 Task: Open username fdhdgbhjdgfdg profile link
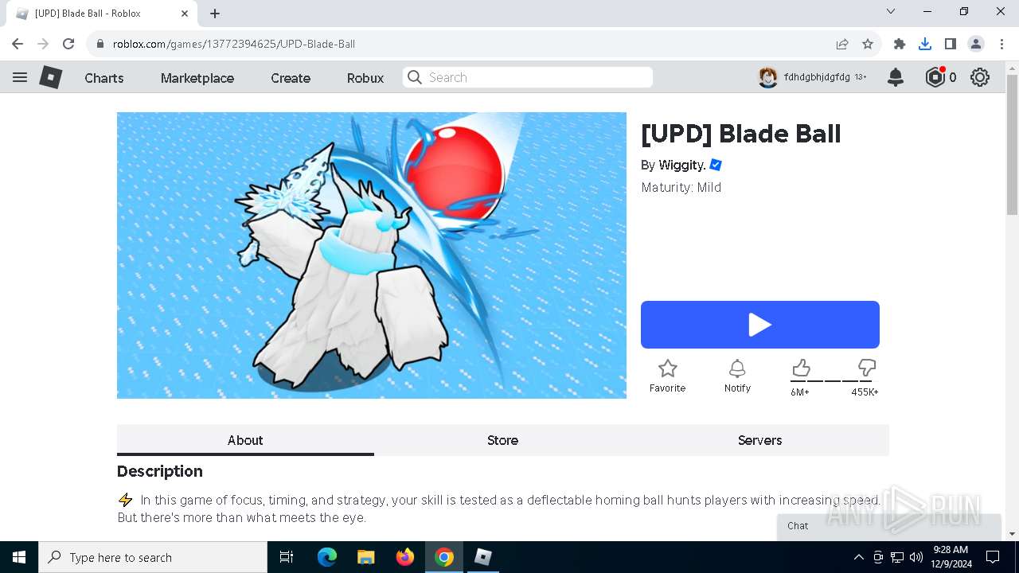(817, 77)
